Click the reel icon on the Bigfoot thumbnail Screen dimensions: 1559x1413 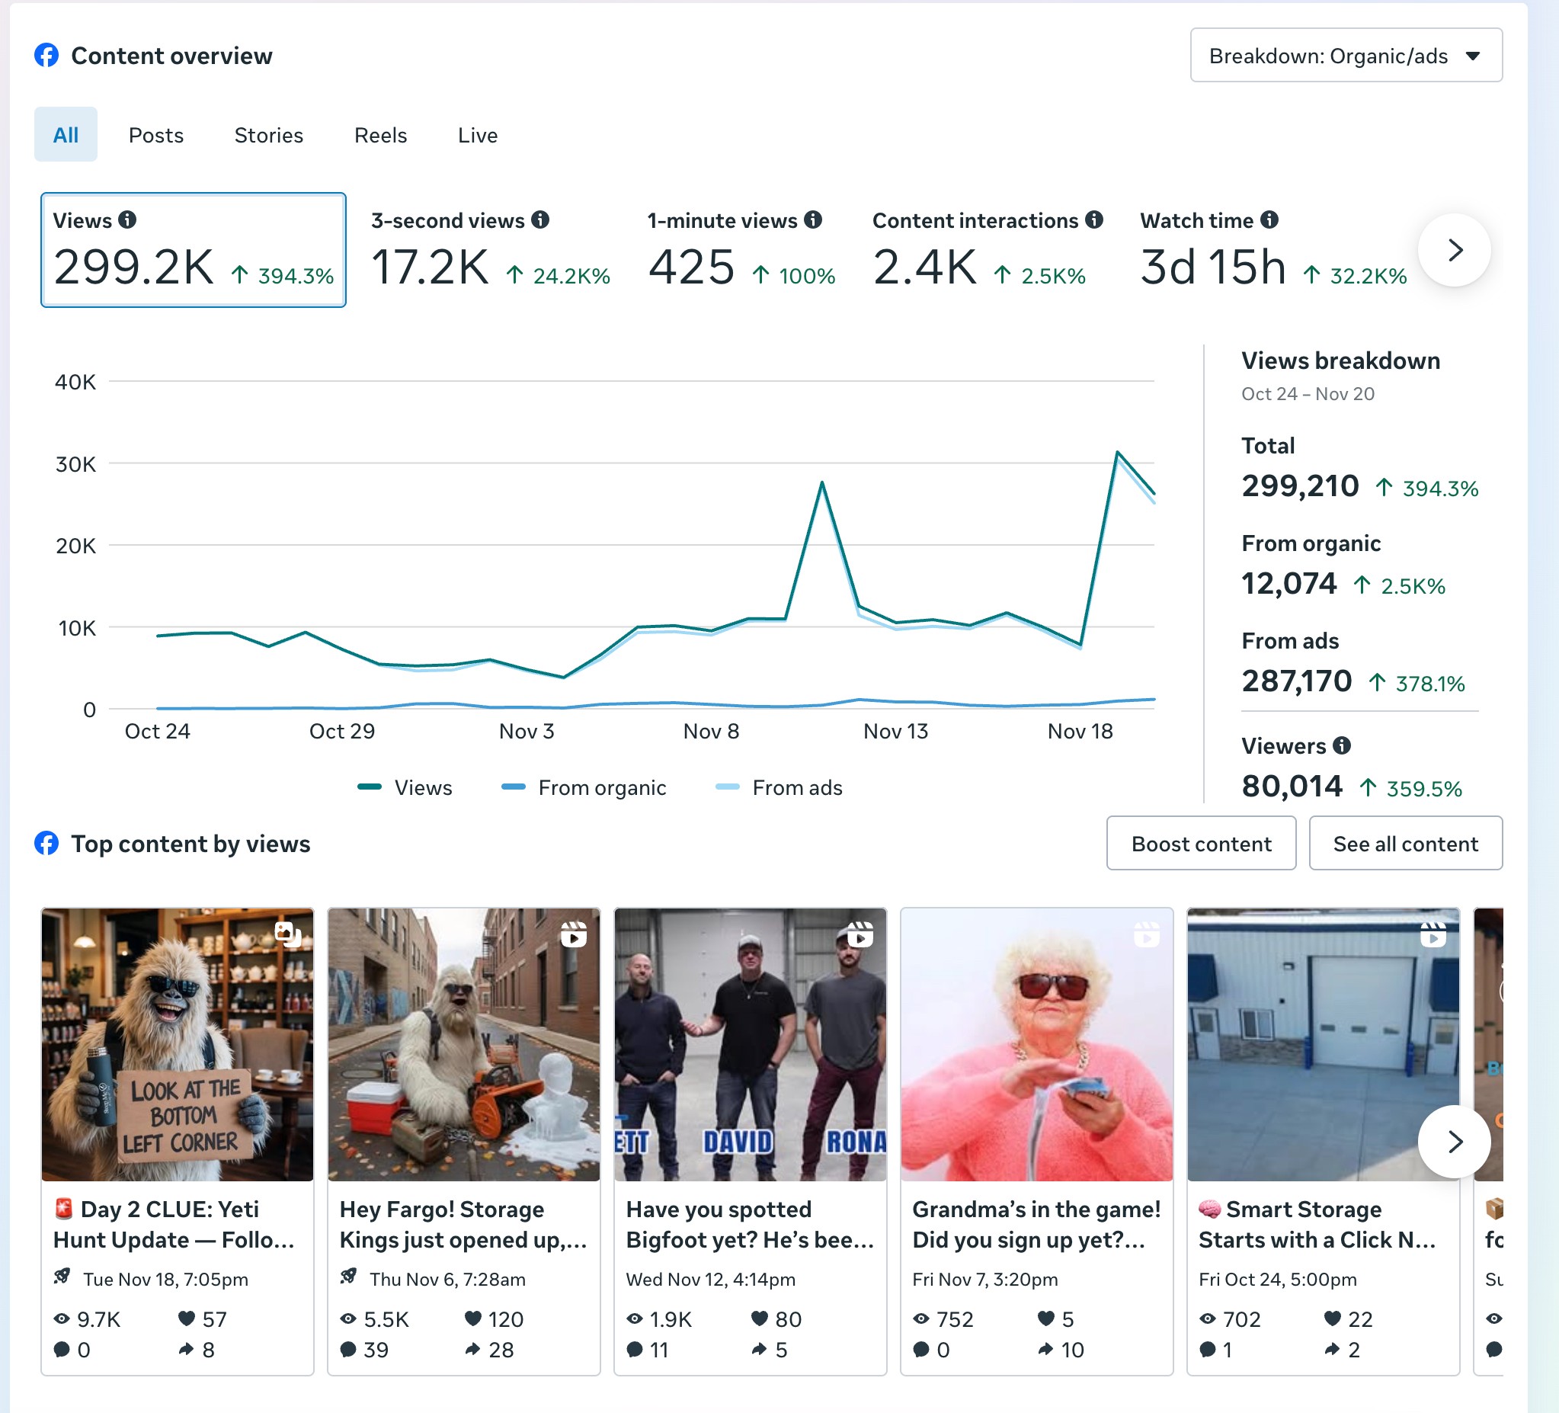860,934
